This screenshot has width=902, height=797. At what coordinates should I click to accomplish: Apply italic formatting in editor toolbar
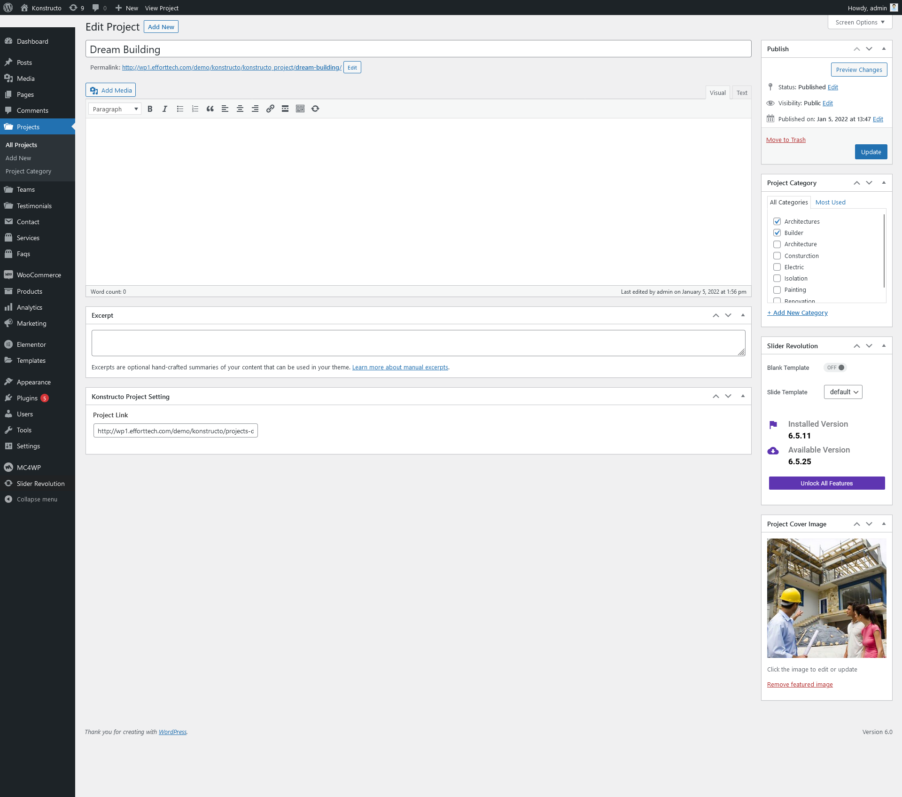pyautogui.click(x=165, y=109)
